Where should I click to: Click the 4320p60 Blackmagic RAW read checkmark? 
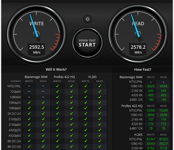(43, 135)
